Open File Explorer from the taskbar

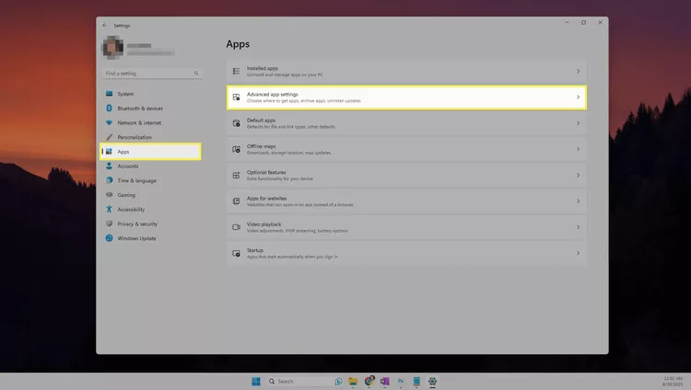(353, 381)
